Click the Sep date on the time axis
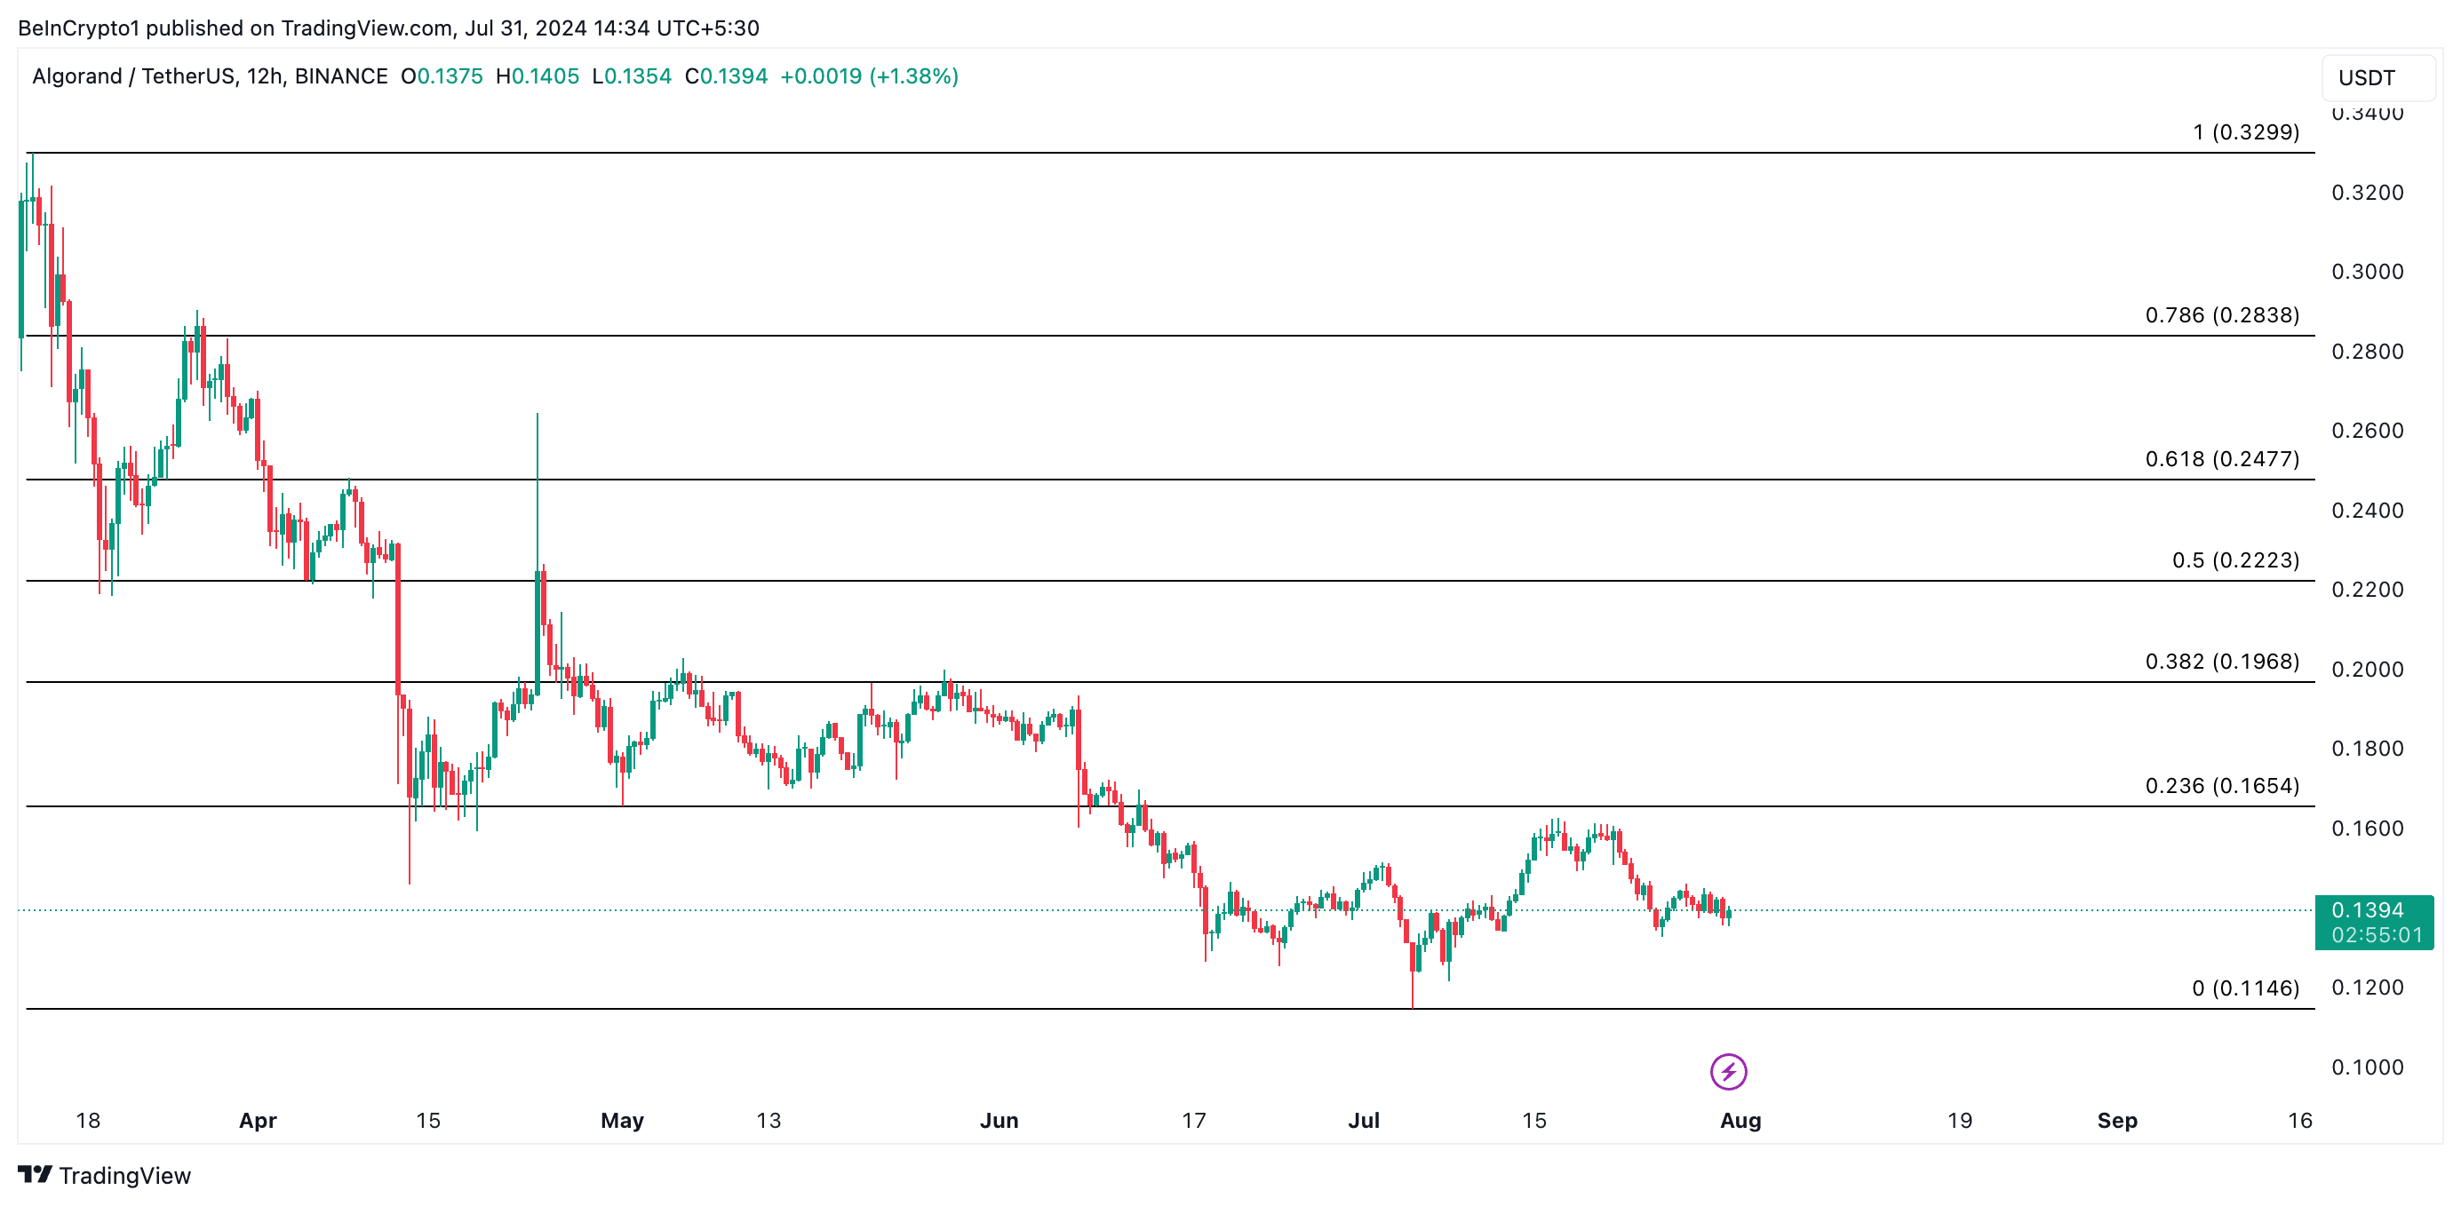Image resolution: width=2461 pixels, height=1206 pixels. (x=2116, y=1121)
